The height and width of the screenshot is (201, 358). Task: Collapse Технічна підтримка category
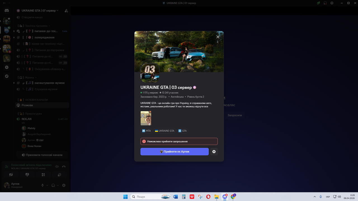coord(34,26)
